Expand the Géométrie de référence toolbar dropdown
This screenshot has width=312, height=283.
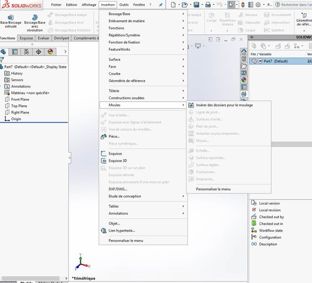click(x=304, y=30)
